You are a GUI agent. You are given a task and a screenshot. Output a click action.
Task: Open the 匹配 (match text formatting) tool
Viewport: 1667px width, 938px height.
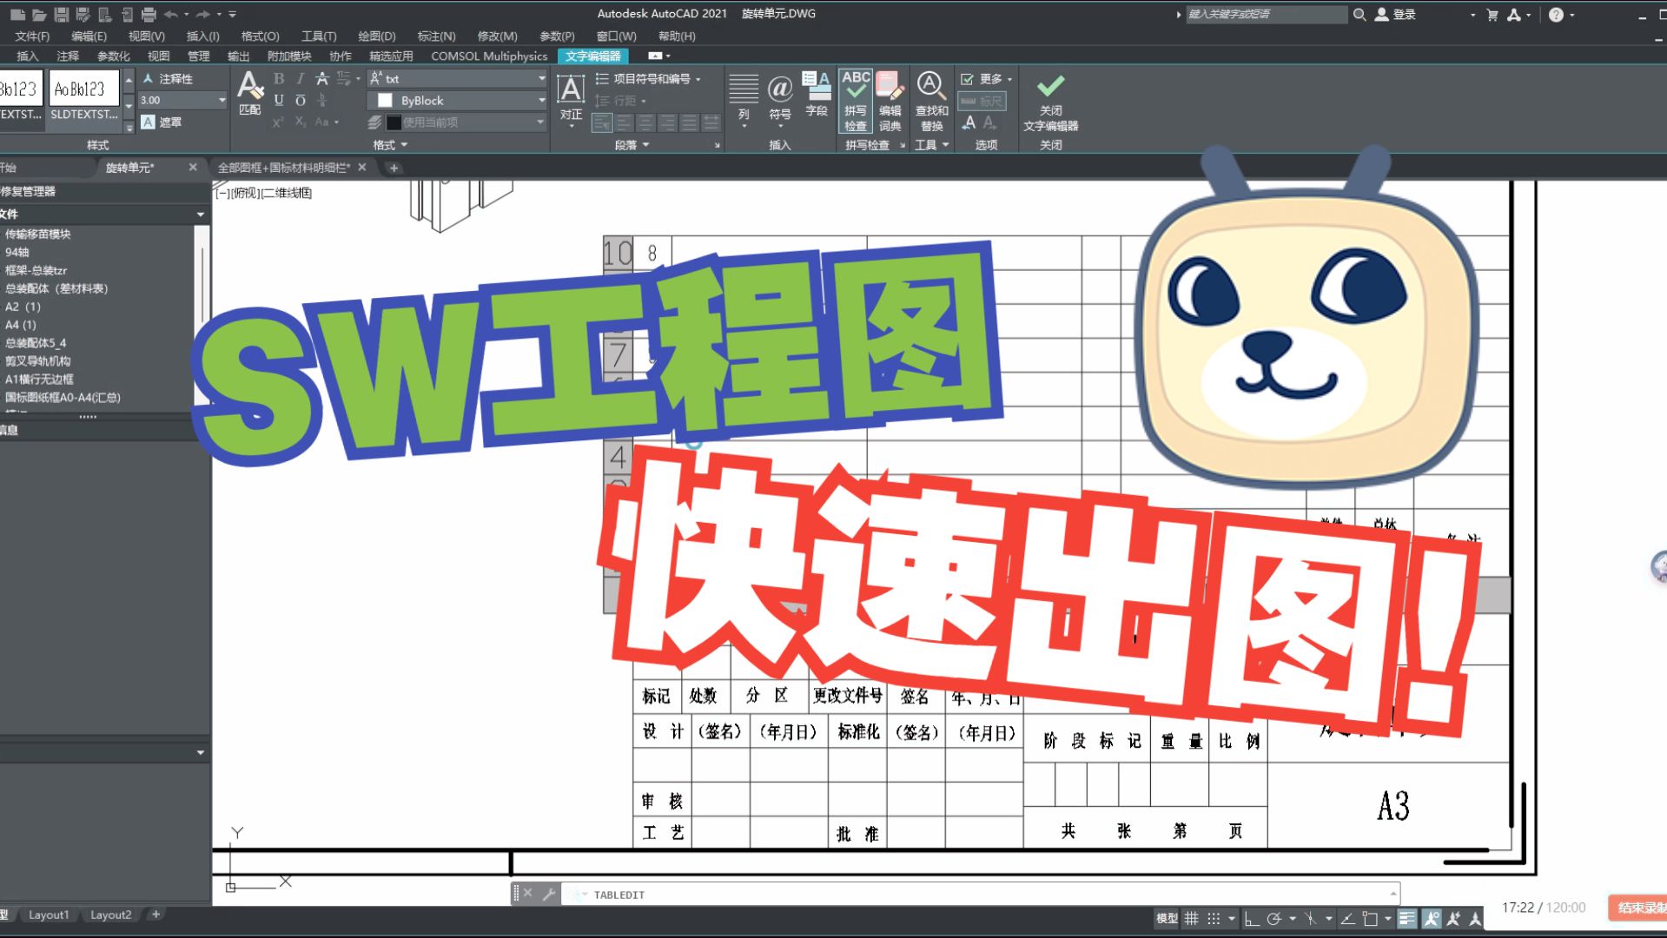click(249, 96)
